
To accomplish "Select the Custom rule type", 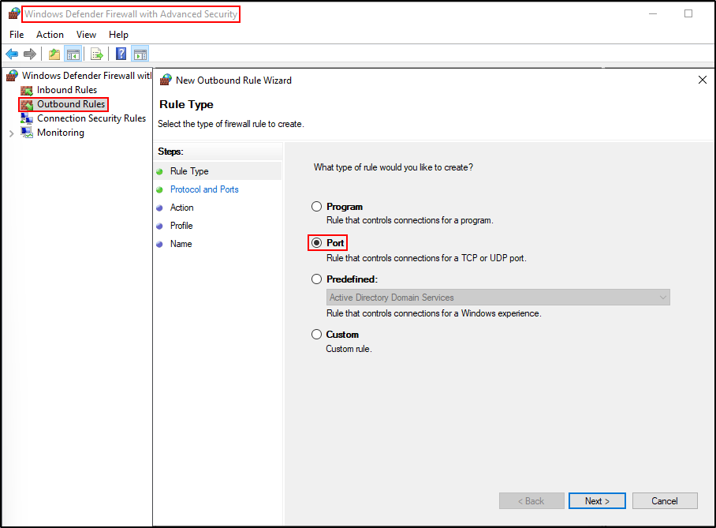I will coord(316,334).
